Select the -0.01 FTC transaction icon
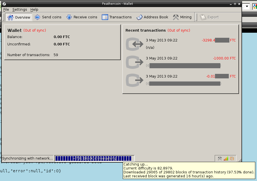Viewport: 257px width, 181px height. [x=135, y=80]
